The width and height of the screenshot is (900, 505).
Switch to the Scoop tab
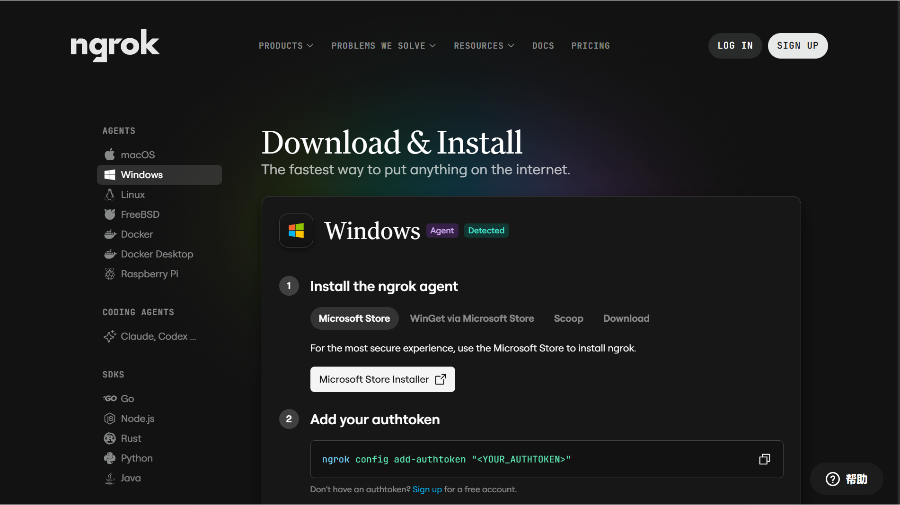click(568, 318)
